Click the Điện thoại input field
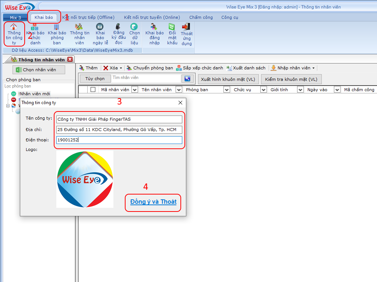The width and height of the screenshot is (377, 282). click(119, 140)
